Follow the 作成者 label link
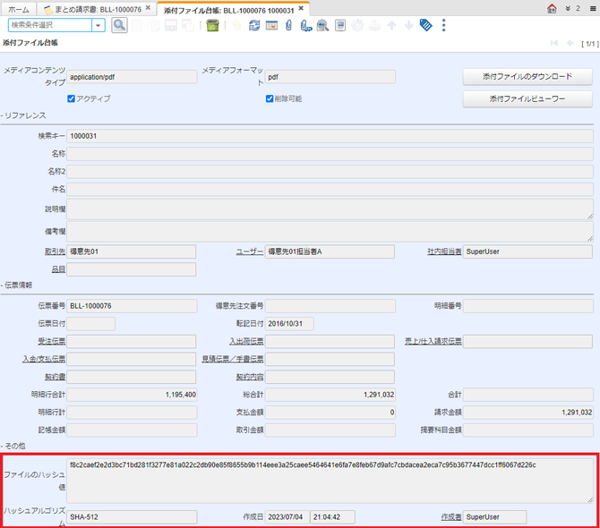The width and height of the screenshot is (600, 528). click(451, 517)
